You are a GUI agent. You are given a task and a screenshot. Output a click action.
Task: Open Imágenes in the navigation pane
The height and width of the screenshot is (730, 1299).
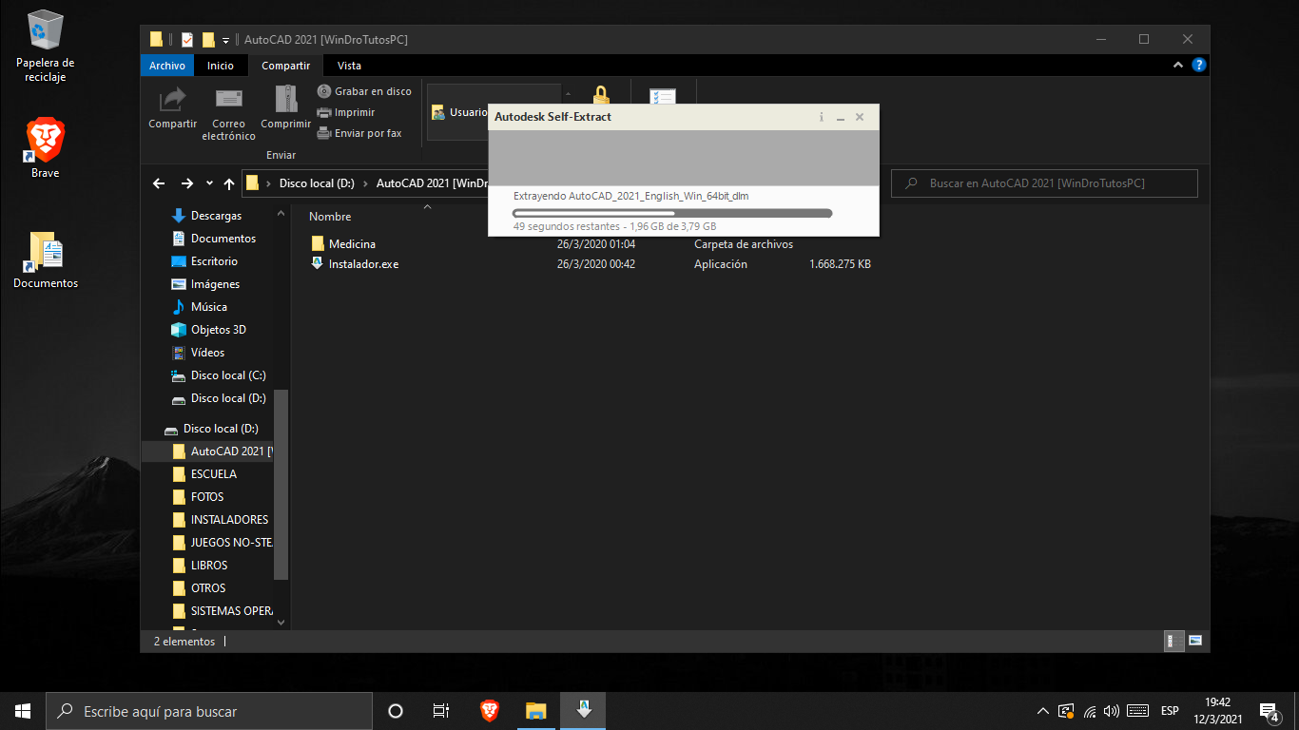click(215, 284)
